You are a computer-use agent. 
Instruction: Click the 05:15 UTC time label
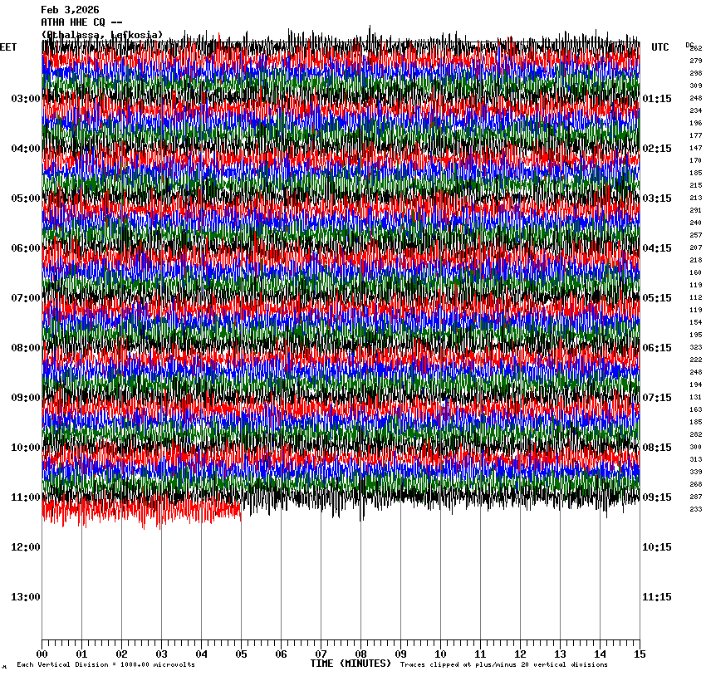click(x=657, y=298)
